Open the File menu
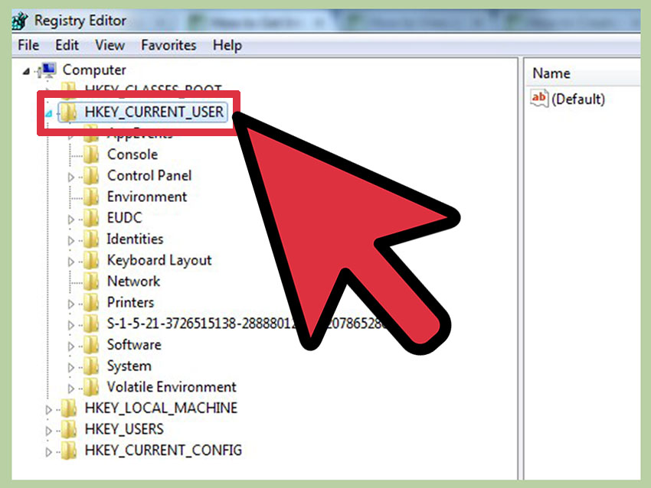 point(28,45)
